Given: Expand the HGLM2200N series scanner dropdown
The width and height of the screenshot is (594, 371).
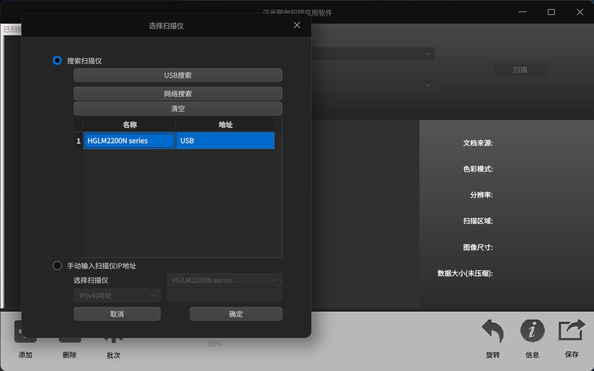Looking at the screenshot, I should pyautogui.click(x=224, y=280).
